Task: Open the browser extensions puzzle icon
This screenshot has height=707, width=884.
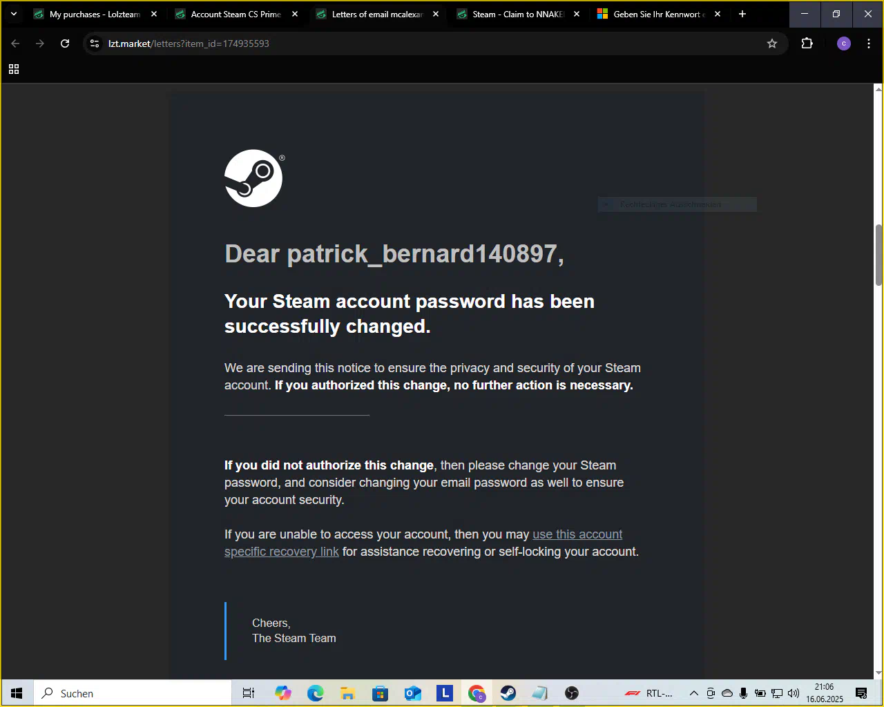Action: (807, 43)
